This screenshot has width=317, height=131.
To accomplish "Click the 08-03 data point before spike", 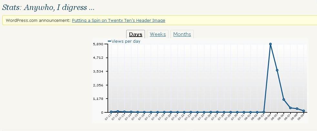I will 264,112.
